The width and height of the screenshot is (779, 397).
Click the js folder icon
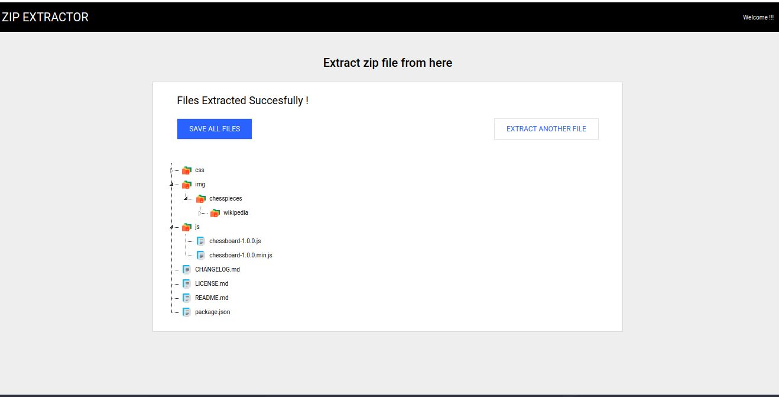[x=187, y=227]
